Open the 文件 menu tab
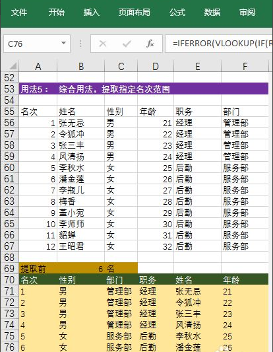 pyautogui.click(x=19, y=12)
